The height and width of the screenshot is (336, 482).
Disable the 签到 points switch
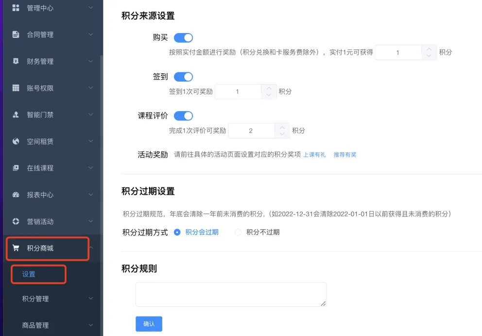[183, 77]
